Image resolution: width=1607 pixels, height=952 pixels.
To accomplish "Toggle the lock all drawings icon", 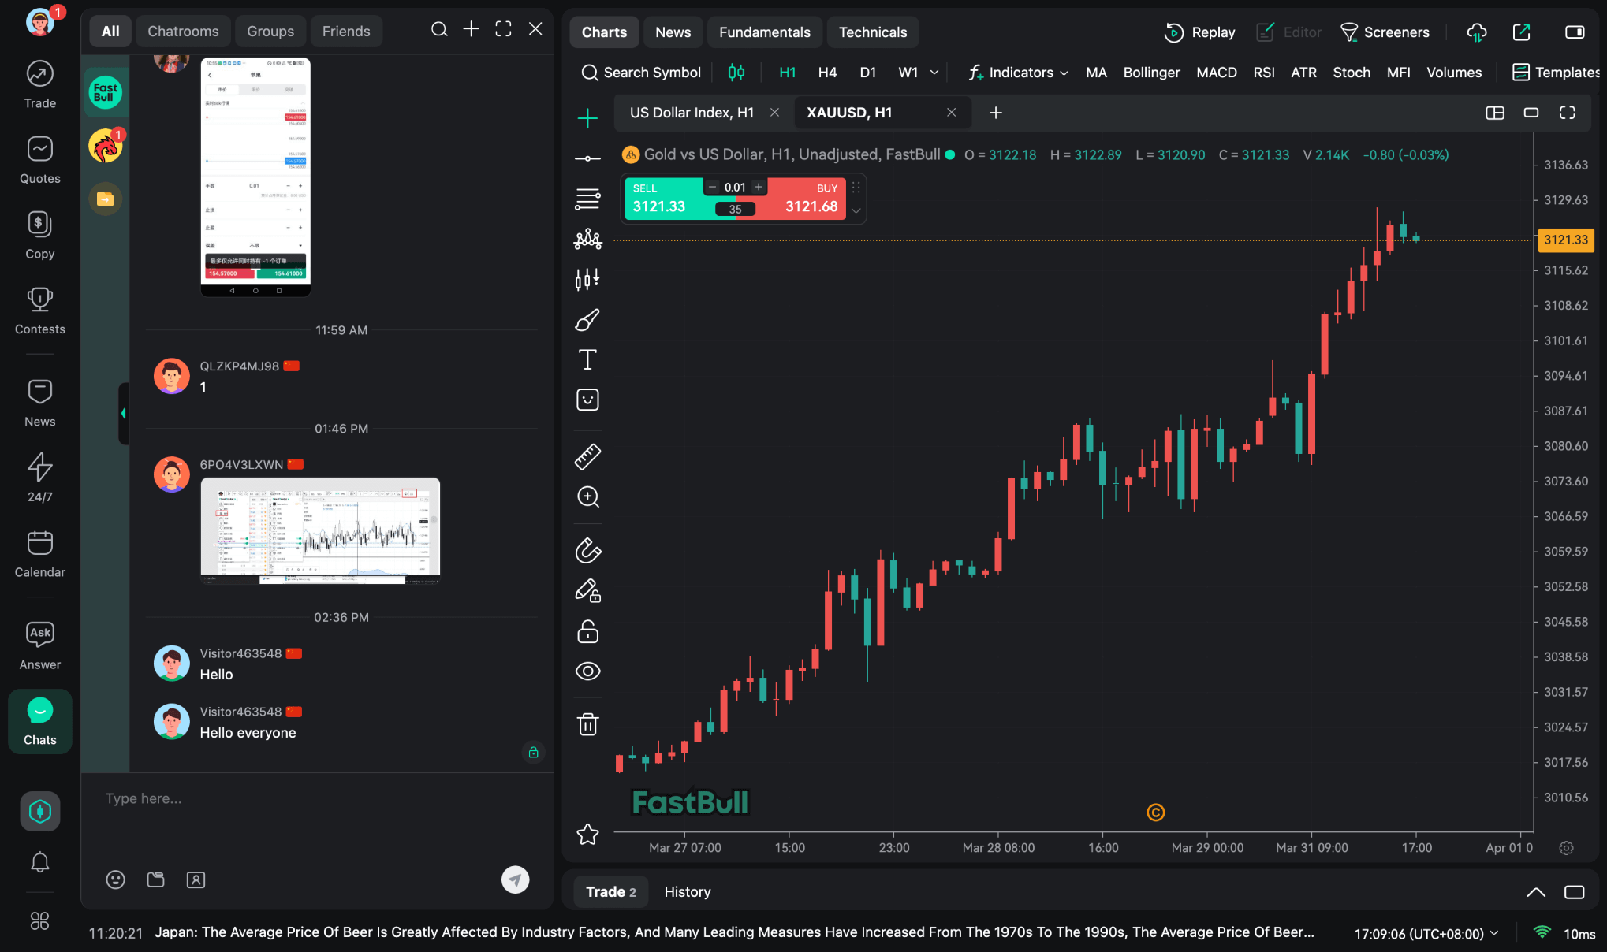I will pos(587,631).
